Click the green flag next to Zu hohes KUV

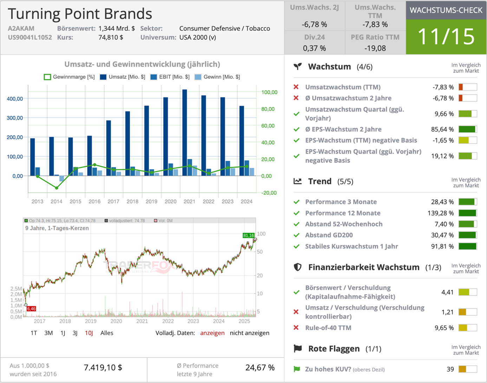coord(297,369)
